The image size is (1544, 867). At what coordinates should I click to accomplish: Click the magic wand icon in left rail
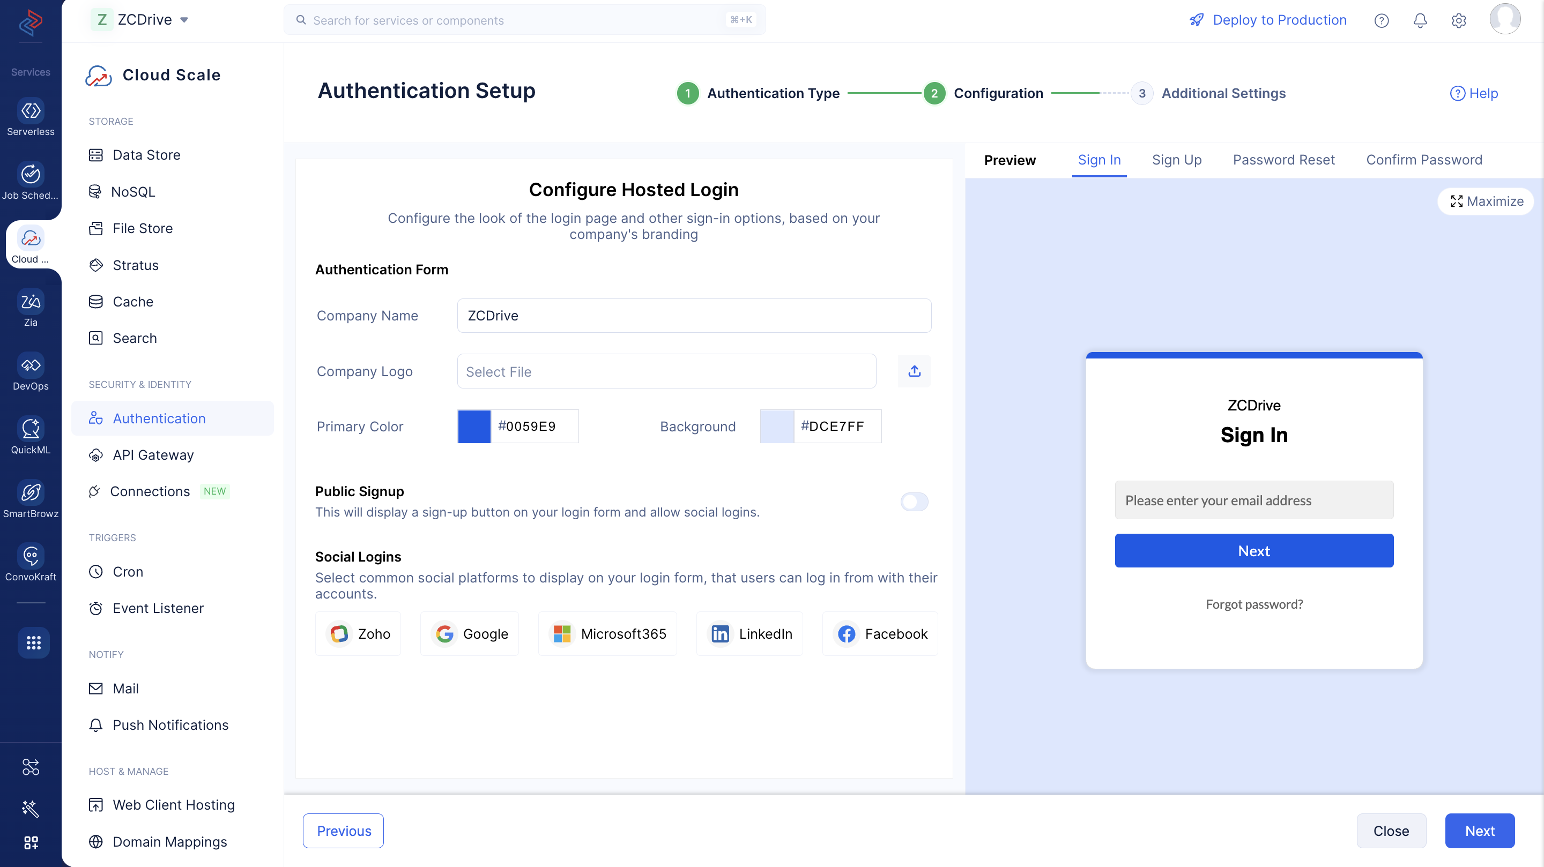point(31,808)
